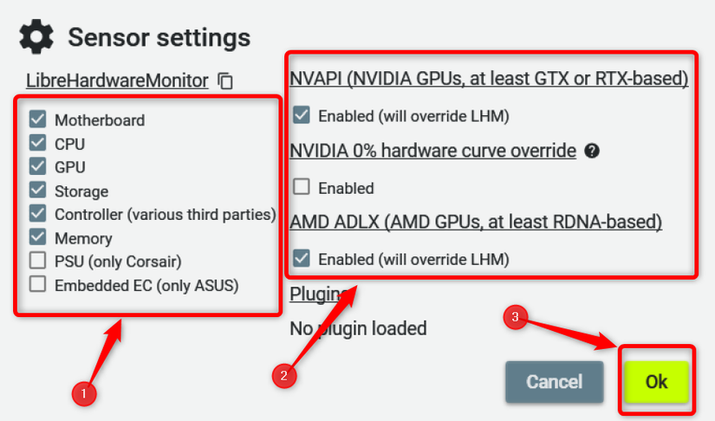Image resolution: width=715 pixels, height=421 pixels.
Task: Disable NVAPI Enabled (will override LHM)
Action: tap(302, 114)
